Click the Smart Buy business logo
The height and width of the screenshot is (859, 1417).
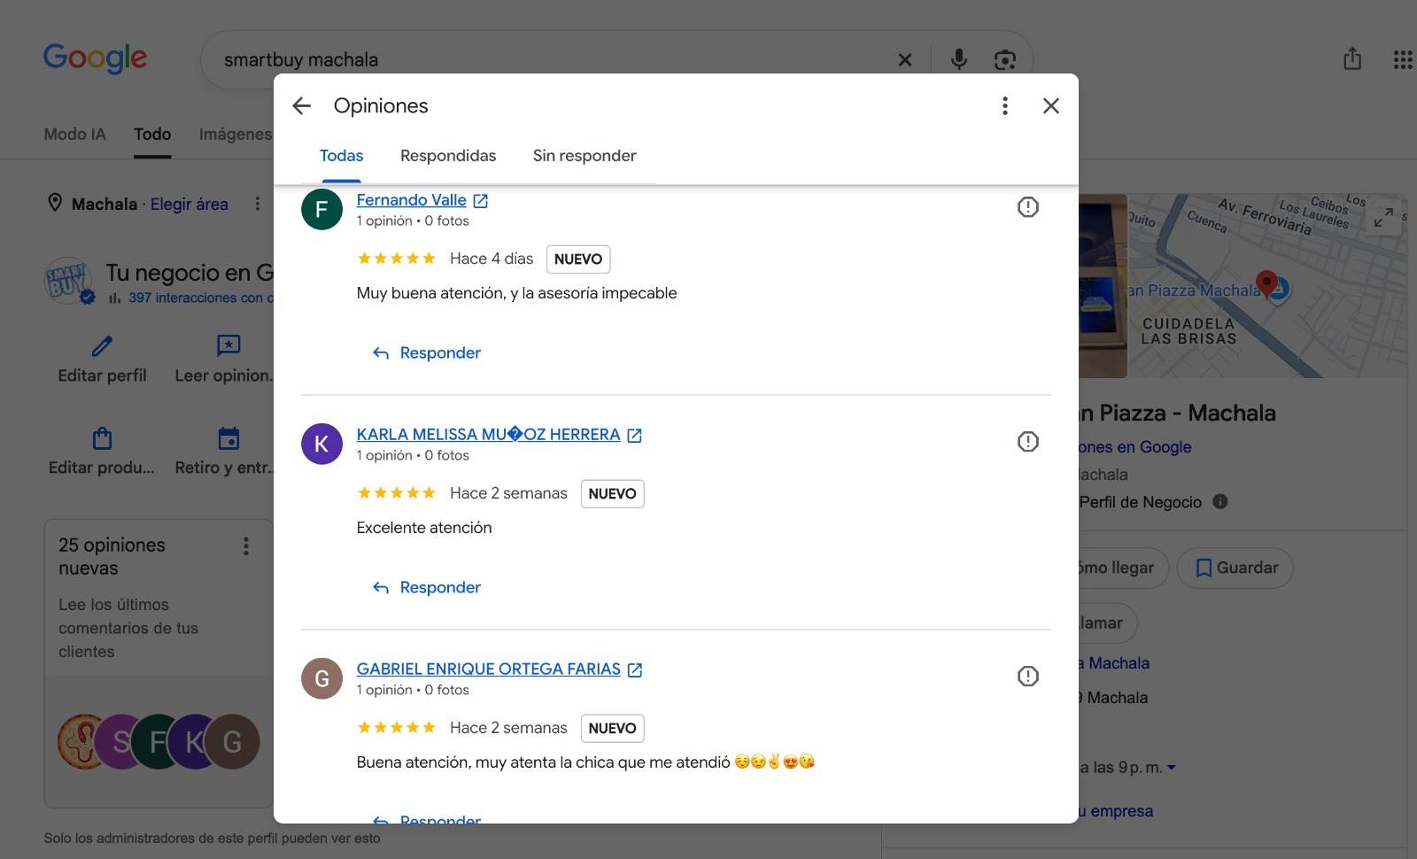pyautogui.click(x=69, y=282)
